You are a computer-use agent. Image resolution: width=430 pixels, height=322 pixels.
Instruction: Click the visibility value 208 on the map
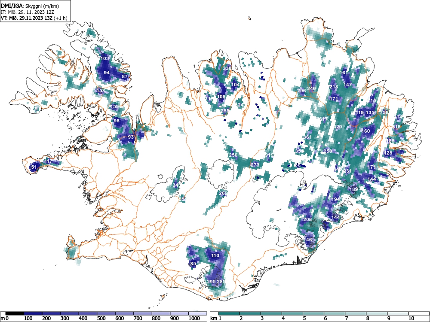click(307, 219)
